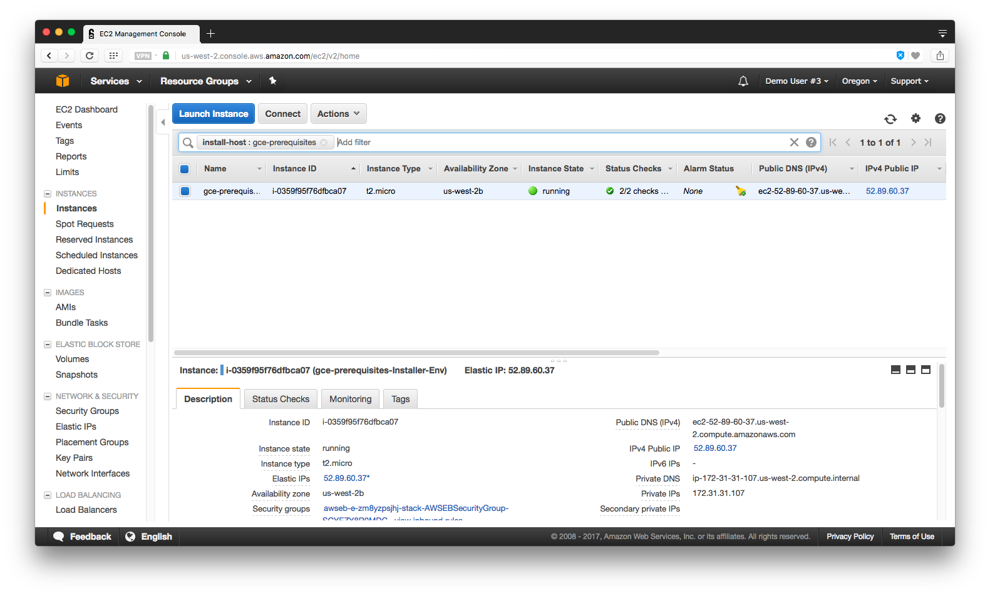Maximize the details pane
990x596 pixels.
(926, 370)
